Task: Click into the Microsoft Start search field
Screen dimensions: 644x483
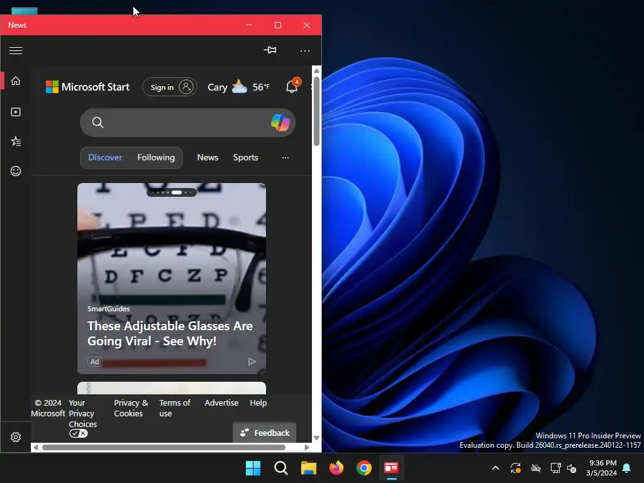Action: [x=187, y=123]
